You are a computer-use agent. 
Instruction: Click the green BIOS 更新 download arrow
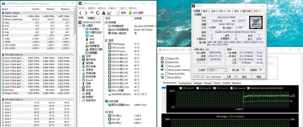pyautogui.click(x=130, y=13)
